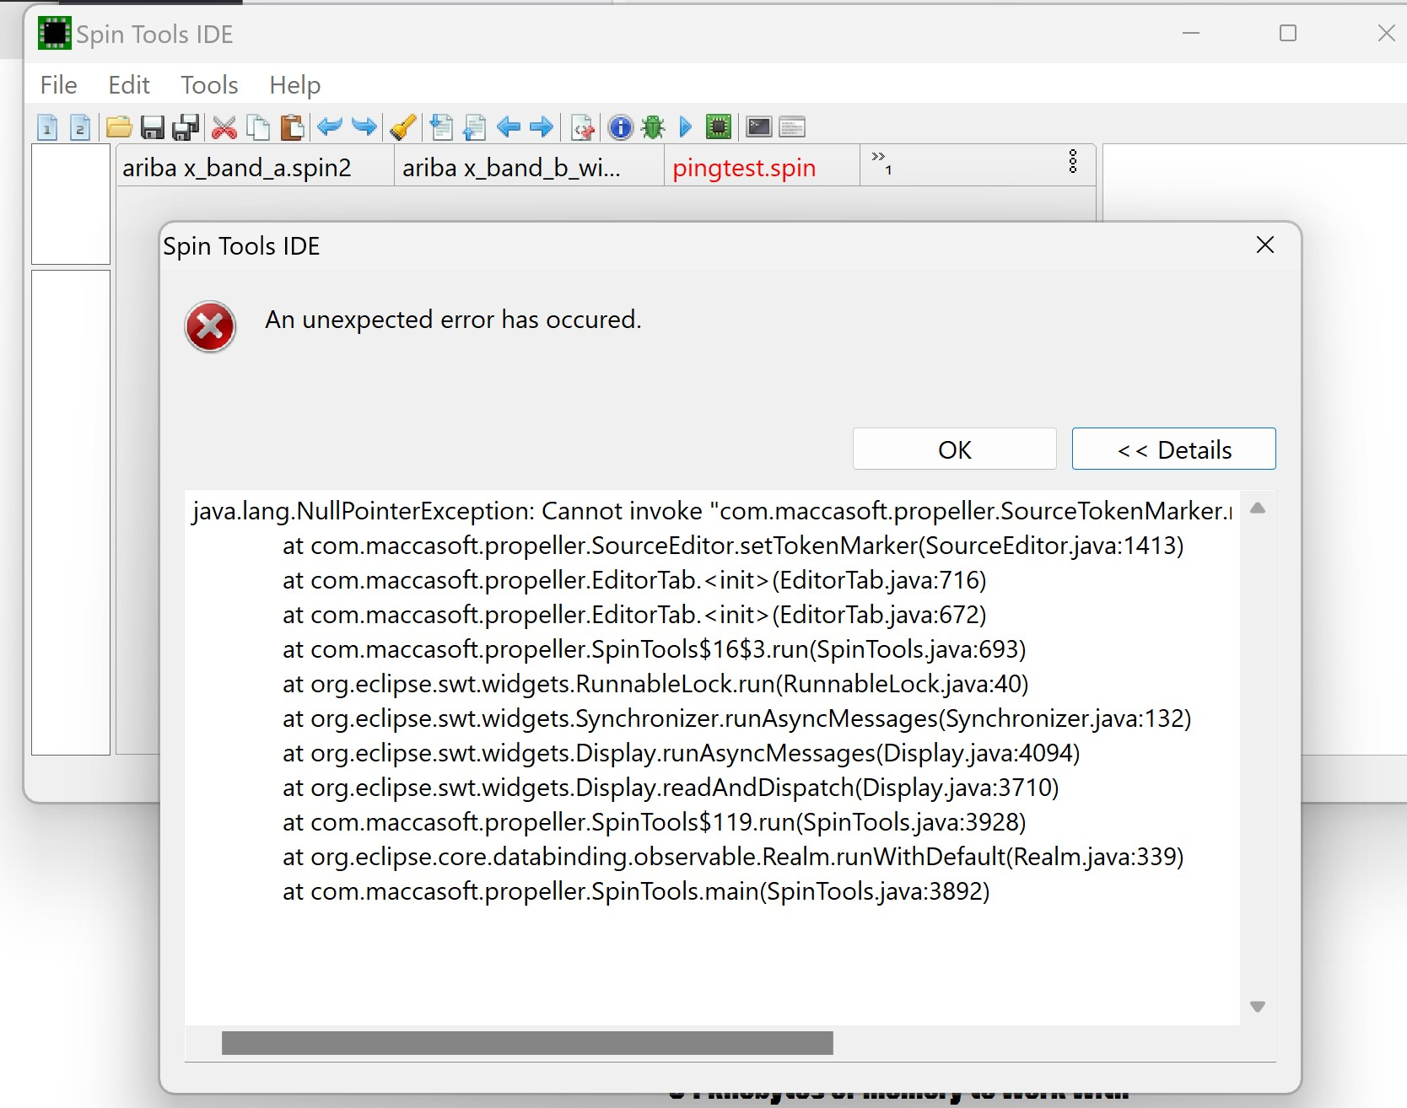Screen dimensions: 1407x1108
Task: Open tab bar three-dot overflow menu
Action: [x=1073, y=161]
